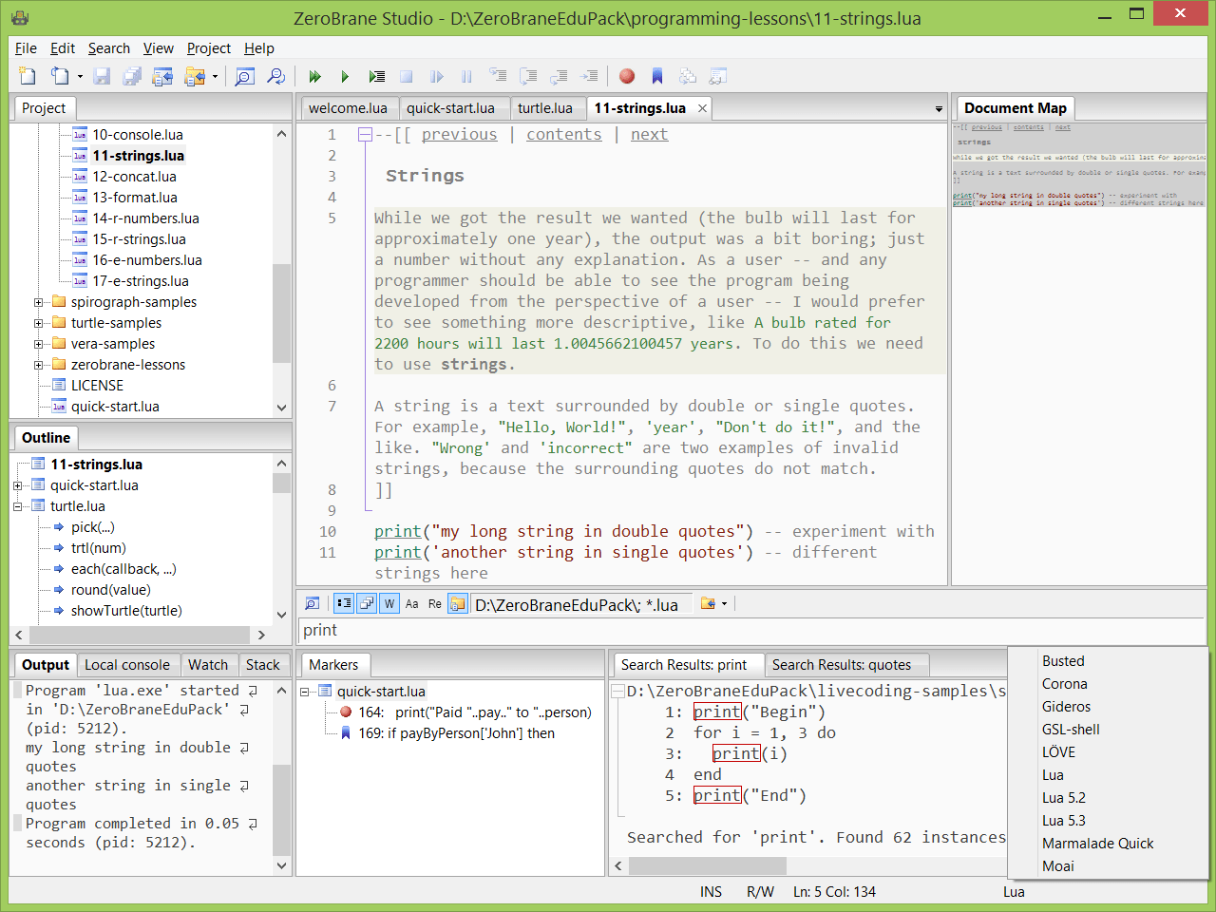The height and width of the screenshot is (912, 1216).
Task: Create a new file using toolbar icon
Action: (x=26, y=76)
